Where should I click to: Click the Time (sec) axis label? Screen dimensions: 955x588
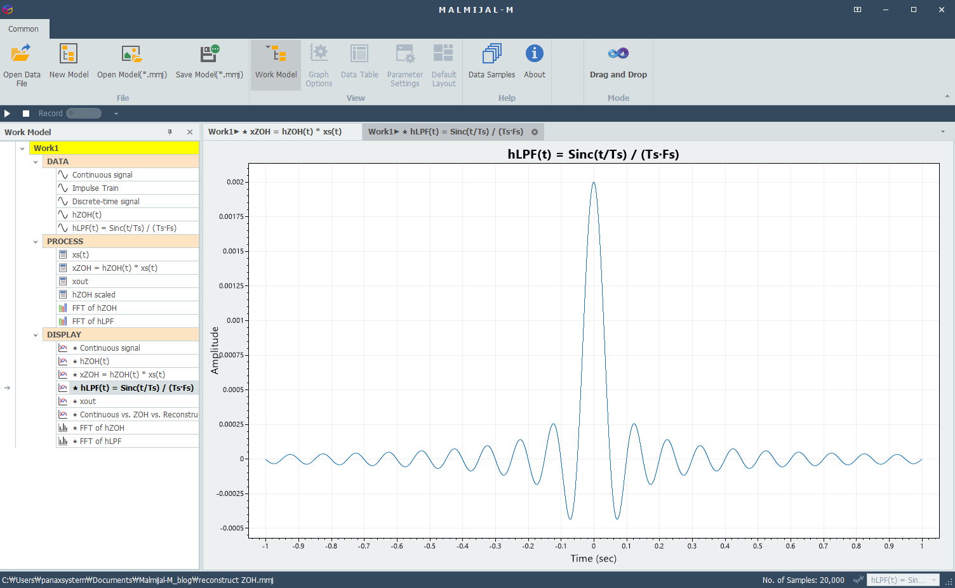click(593, 559)
